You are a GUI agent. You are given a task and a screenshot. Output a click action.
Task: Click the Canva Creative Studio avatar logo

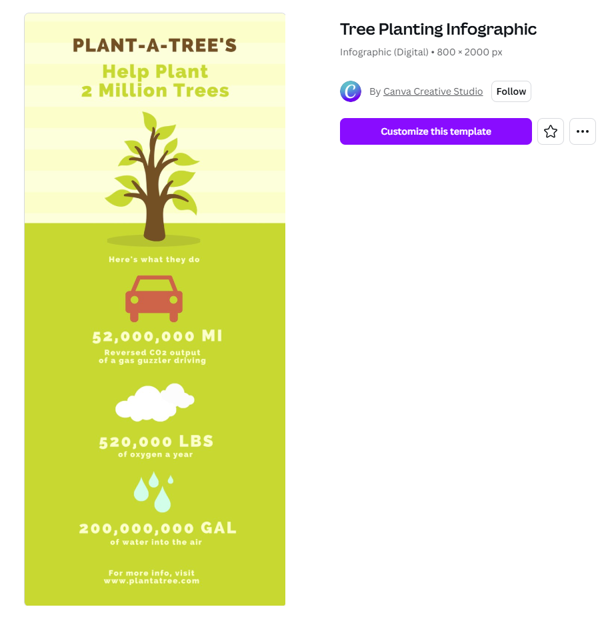tap(351, 91)
